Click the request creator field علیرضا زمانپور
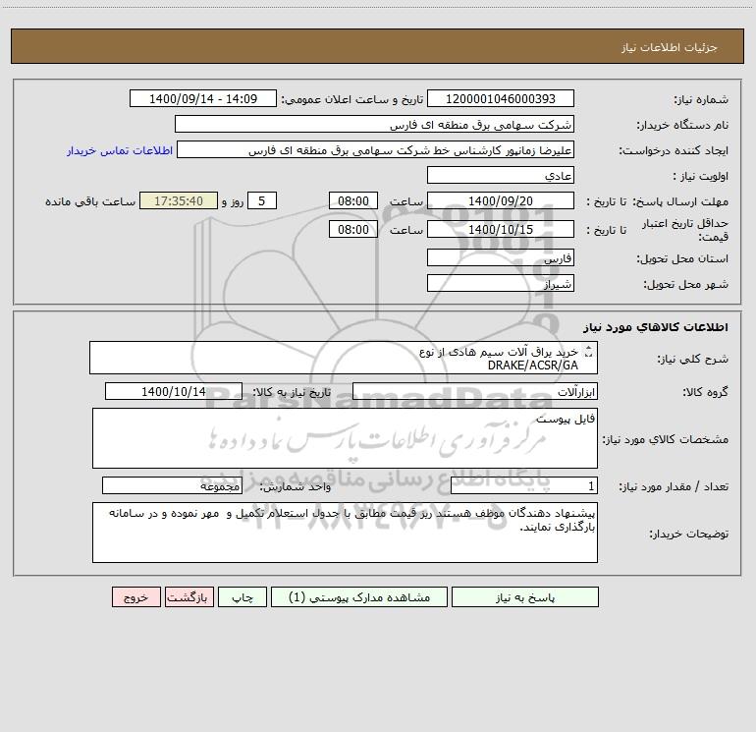The height and width of the screenshot is (732, 756). tap(376, 149)
